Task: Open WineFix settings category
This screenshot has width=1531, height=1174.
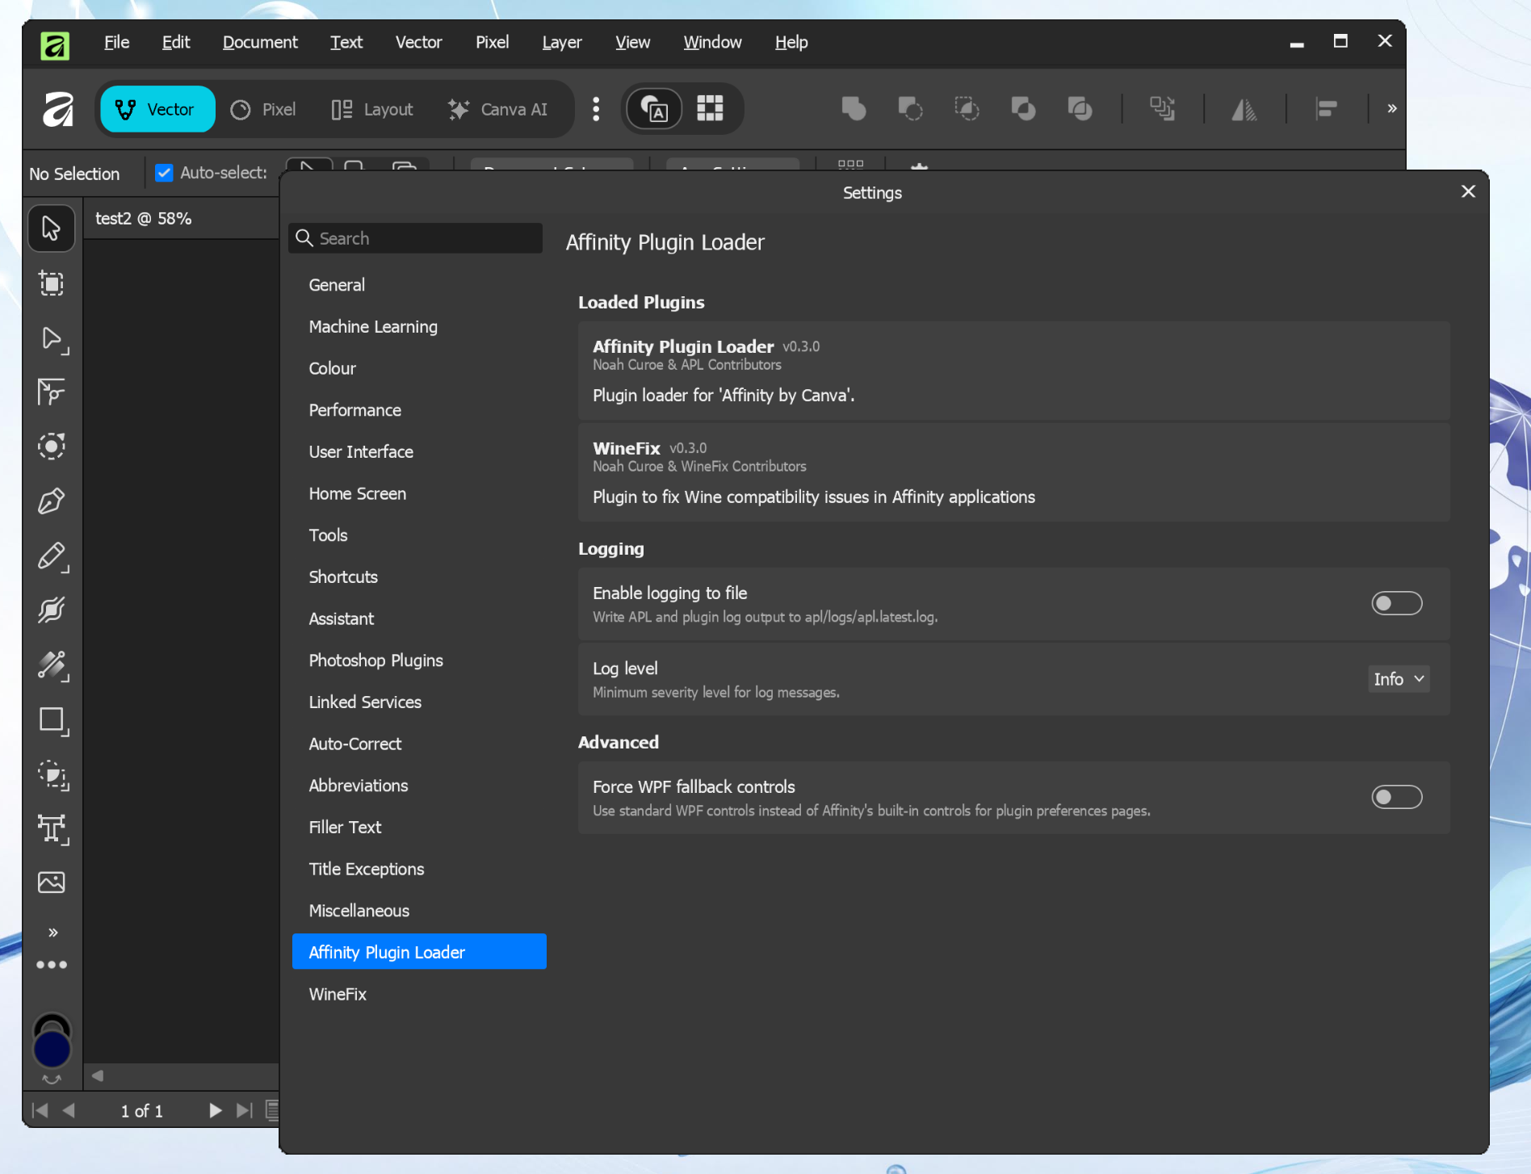Action: (x=338, y=994)
